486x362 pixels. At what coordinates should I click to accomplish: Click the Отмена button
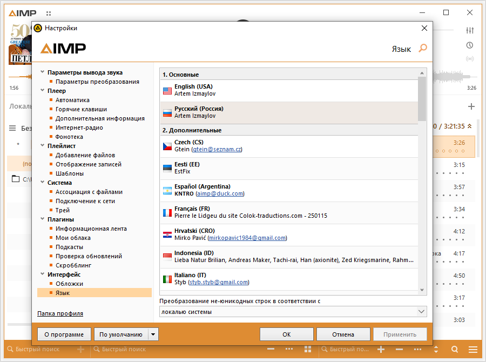(343, 334)
